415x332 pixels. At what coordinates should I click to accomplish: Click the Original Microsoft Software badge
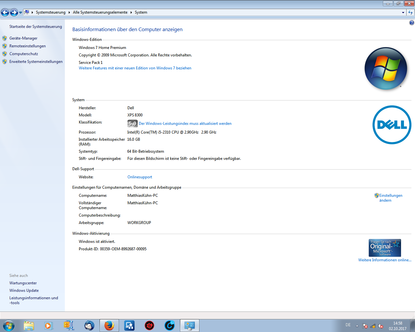tap(385, 248)
